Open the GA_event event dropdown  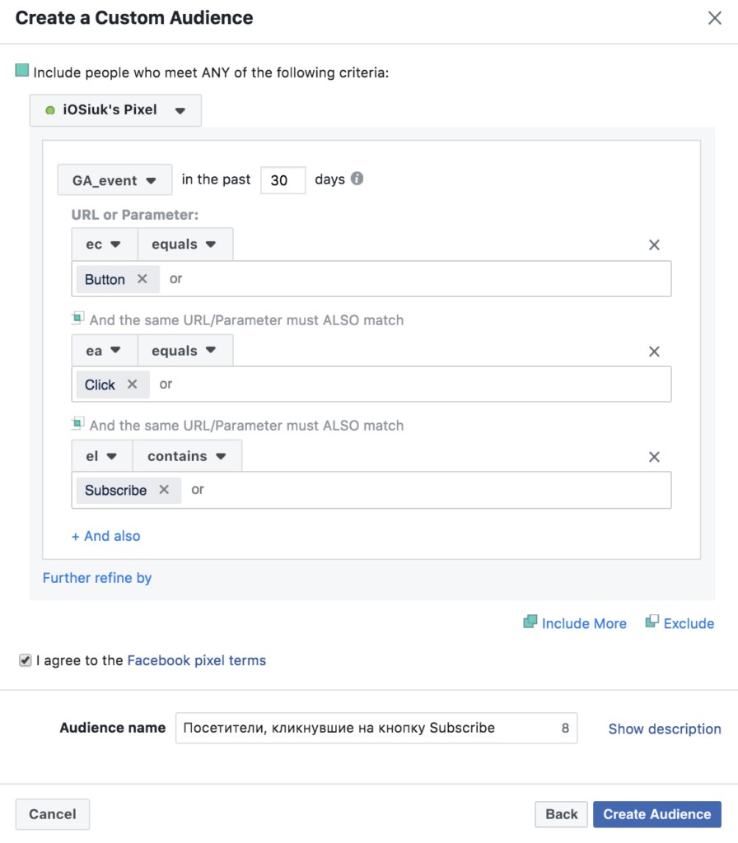click(114, 180)
